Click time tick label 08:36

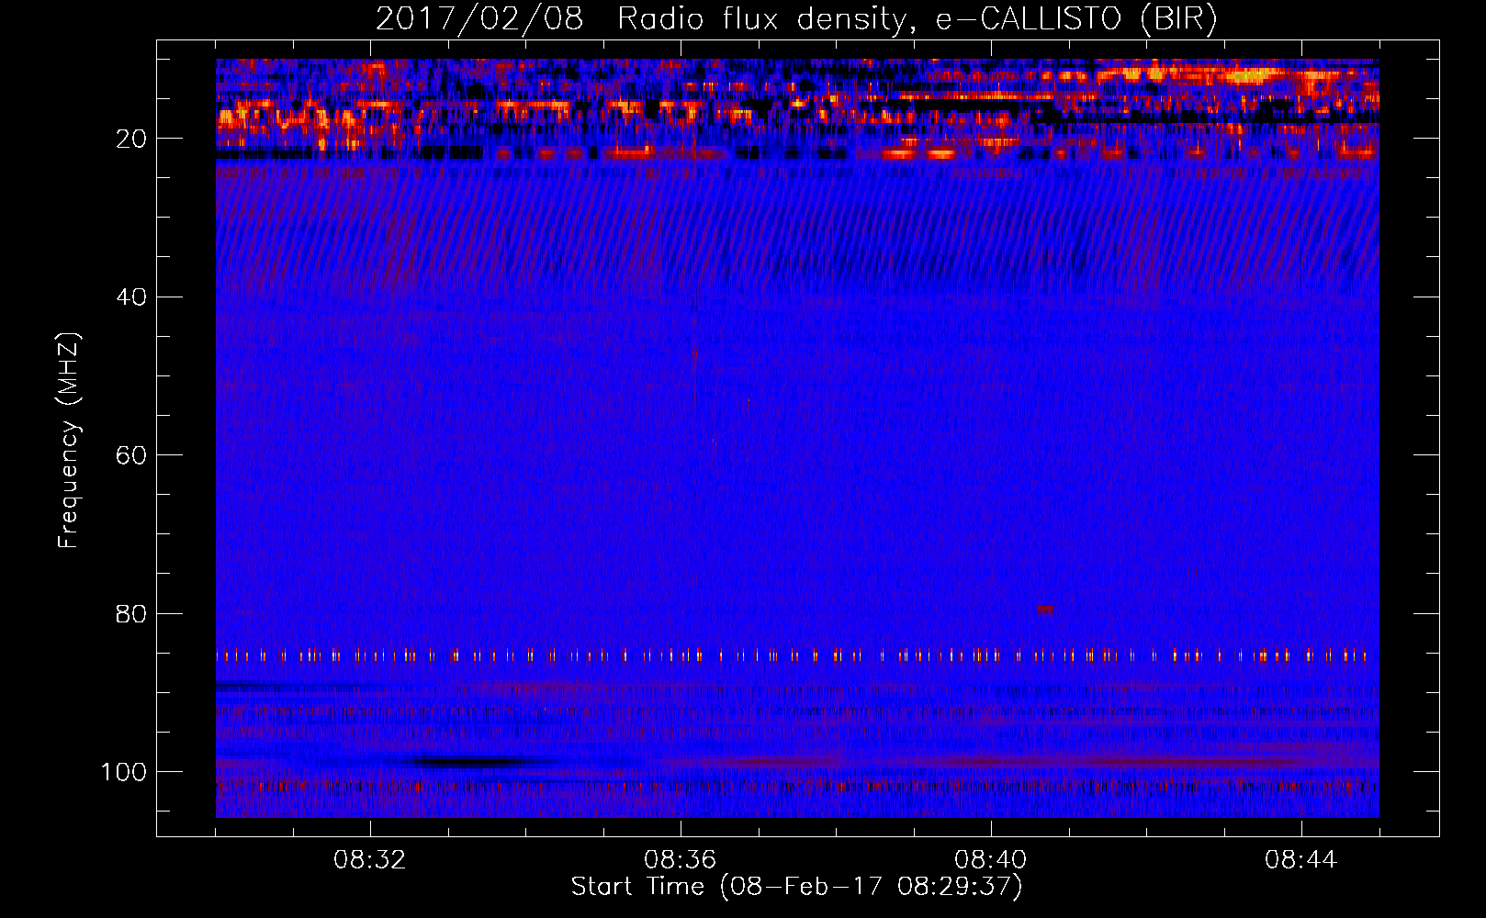pos(681,860)
